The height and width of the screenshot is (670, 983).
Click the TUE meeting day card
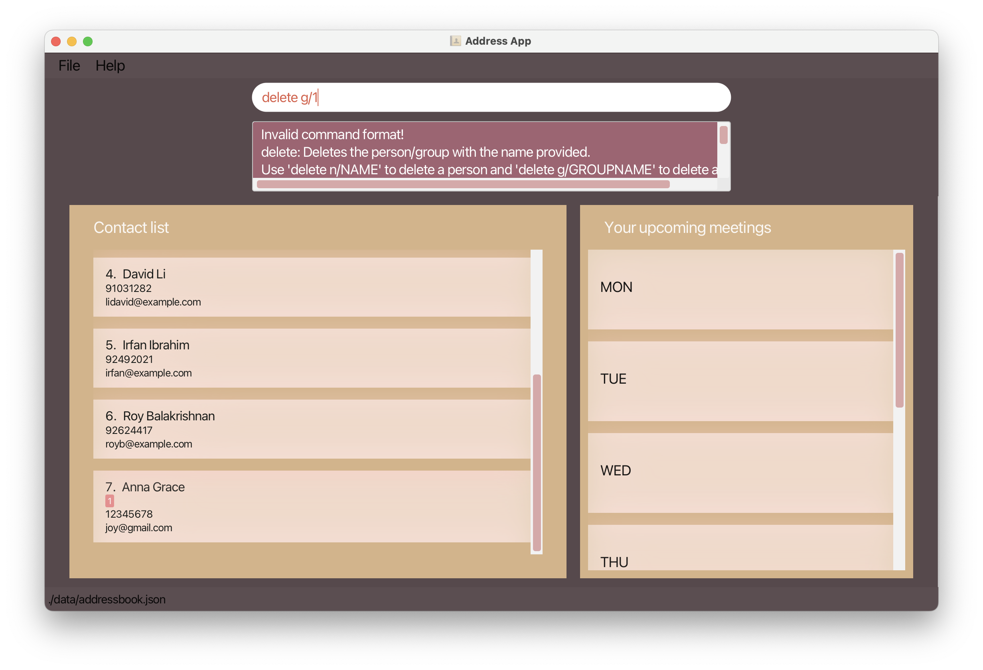click(x=740, y=381)
